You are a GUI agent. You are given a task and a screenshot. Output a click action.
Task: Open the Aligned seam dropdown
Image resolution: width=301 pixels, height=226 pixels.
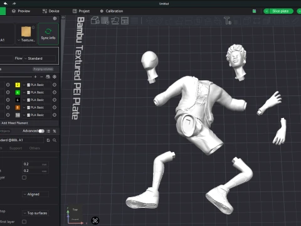tap(35, 194)
